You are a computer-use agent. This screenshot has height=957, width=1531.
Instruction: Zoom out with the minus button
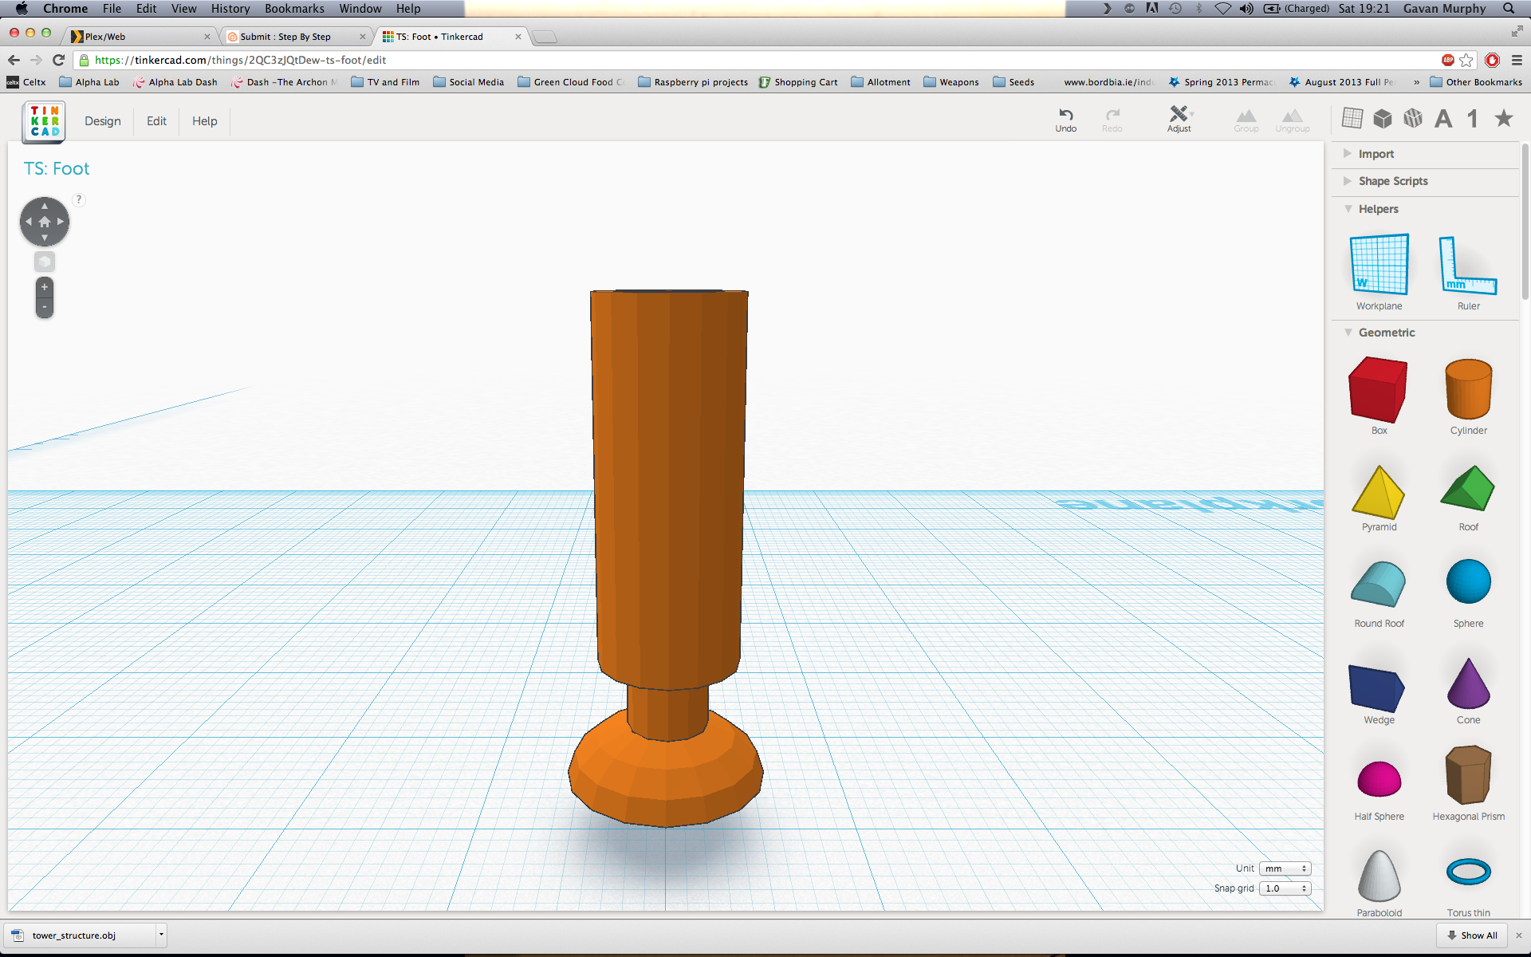click(45, 307)
